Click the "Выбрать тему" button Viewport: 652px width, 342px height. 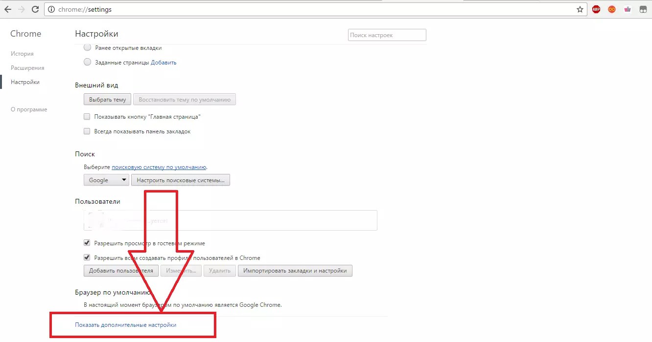point(107,100)
